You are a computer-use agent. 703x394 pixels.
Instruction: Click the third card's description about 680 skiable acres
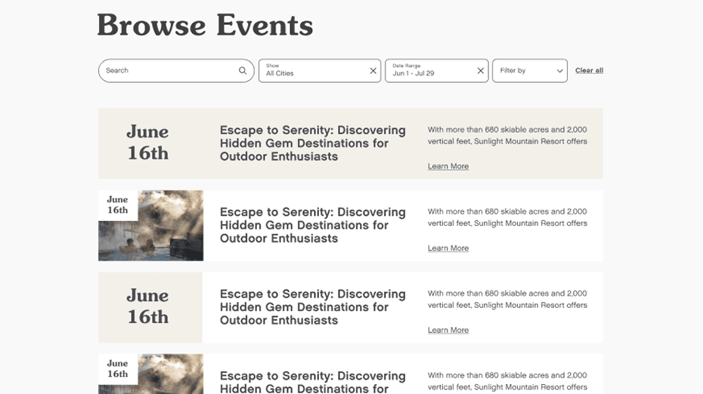click(x=507, y=299)
